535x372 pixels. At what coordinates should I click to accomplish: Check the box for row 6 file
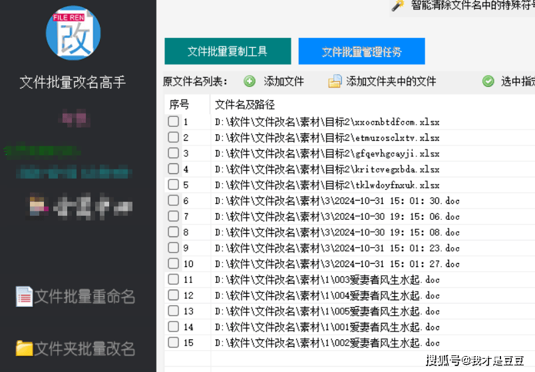(173, 201)
